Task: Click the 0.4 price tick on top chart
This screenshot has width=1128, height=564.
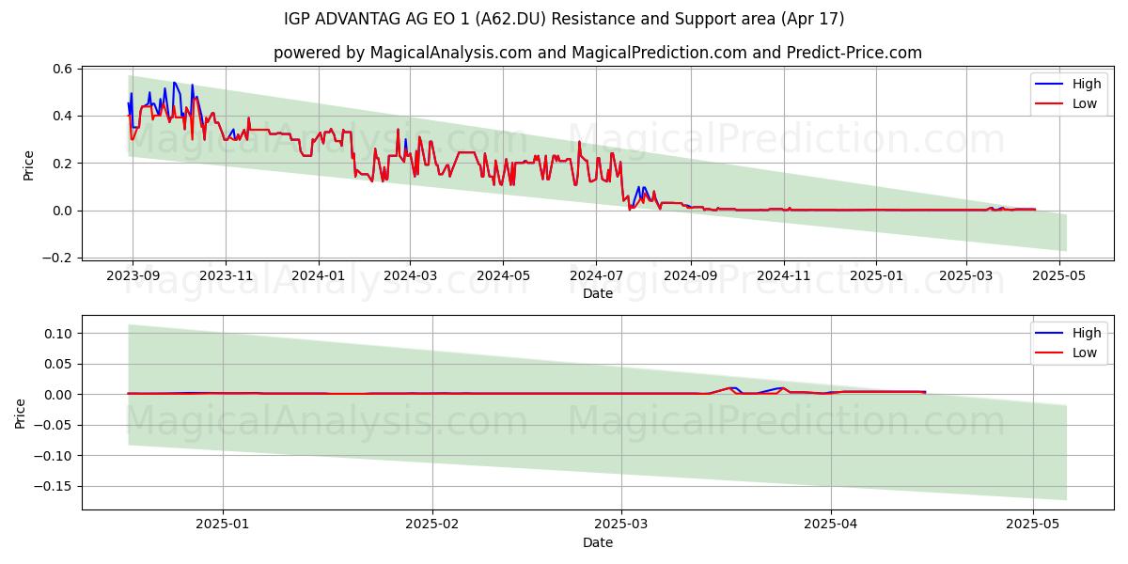Action: [x=62, y=116]
